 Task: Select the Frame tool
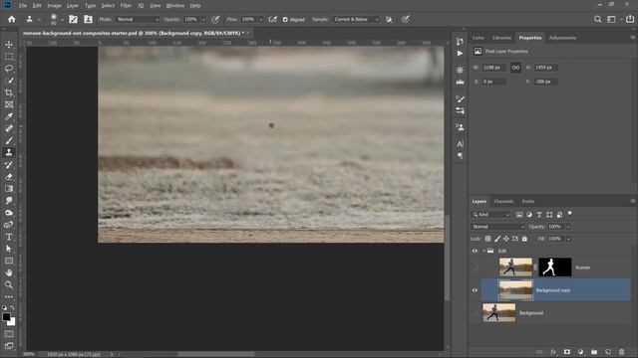[x=9, y=104]
